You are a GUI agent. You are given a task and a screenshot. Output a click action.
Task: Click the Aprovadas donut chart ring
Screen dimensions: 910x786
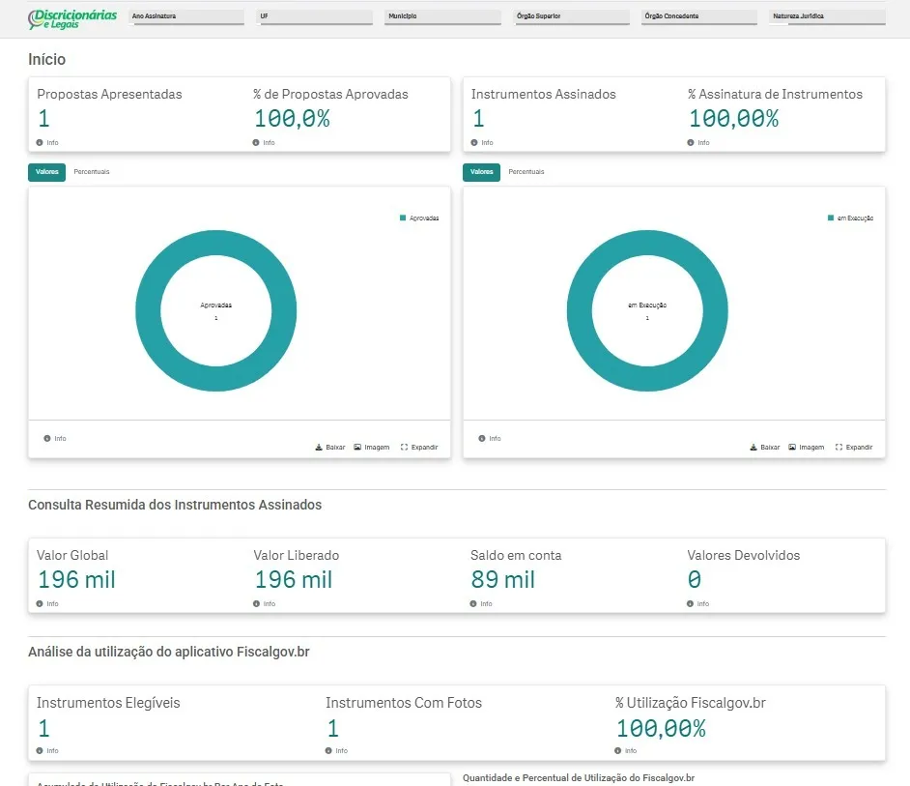click(x=215, y=243)
